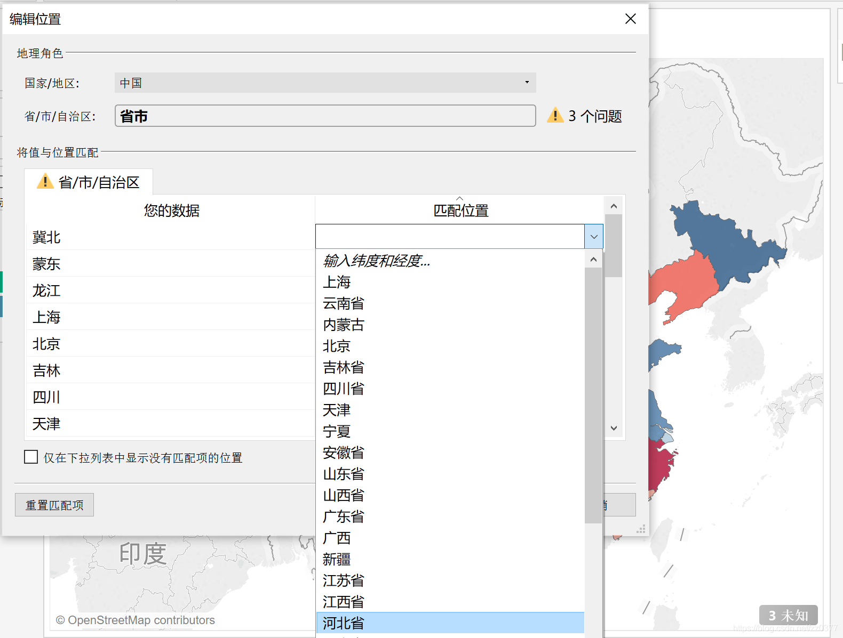Choose 上海 in the dropdown list
The width and height of the screenshot is (843, 638).
pyautogui.click(x=450, y=282)
